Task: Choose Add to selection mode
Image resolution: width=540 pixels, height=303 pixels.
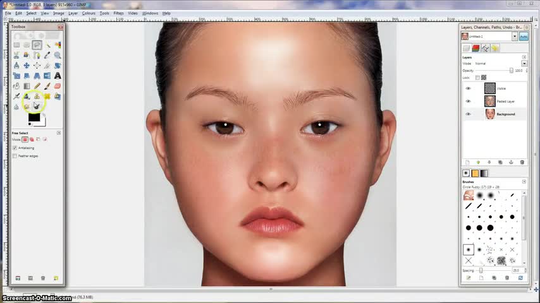Action: 32,140
